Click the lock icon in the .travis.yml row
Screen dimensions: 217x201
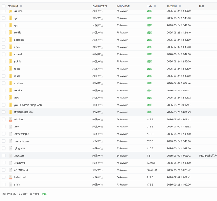[x=101, y=163]
